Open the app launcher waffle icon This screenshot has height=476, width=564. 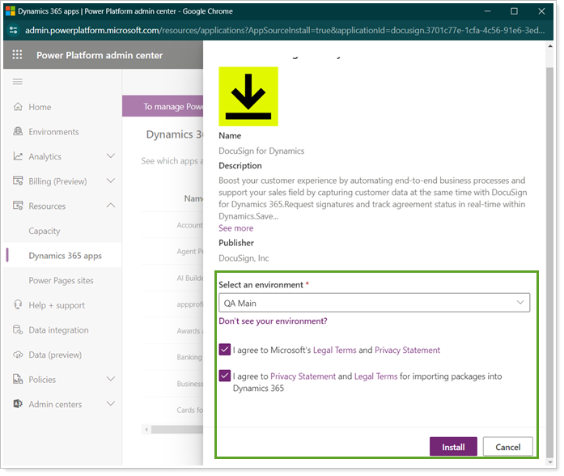click(x=18, y=55)
